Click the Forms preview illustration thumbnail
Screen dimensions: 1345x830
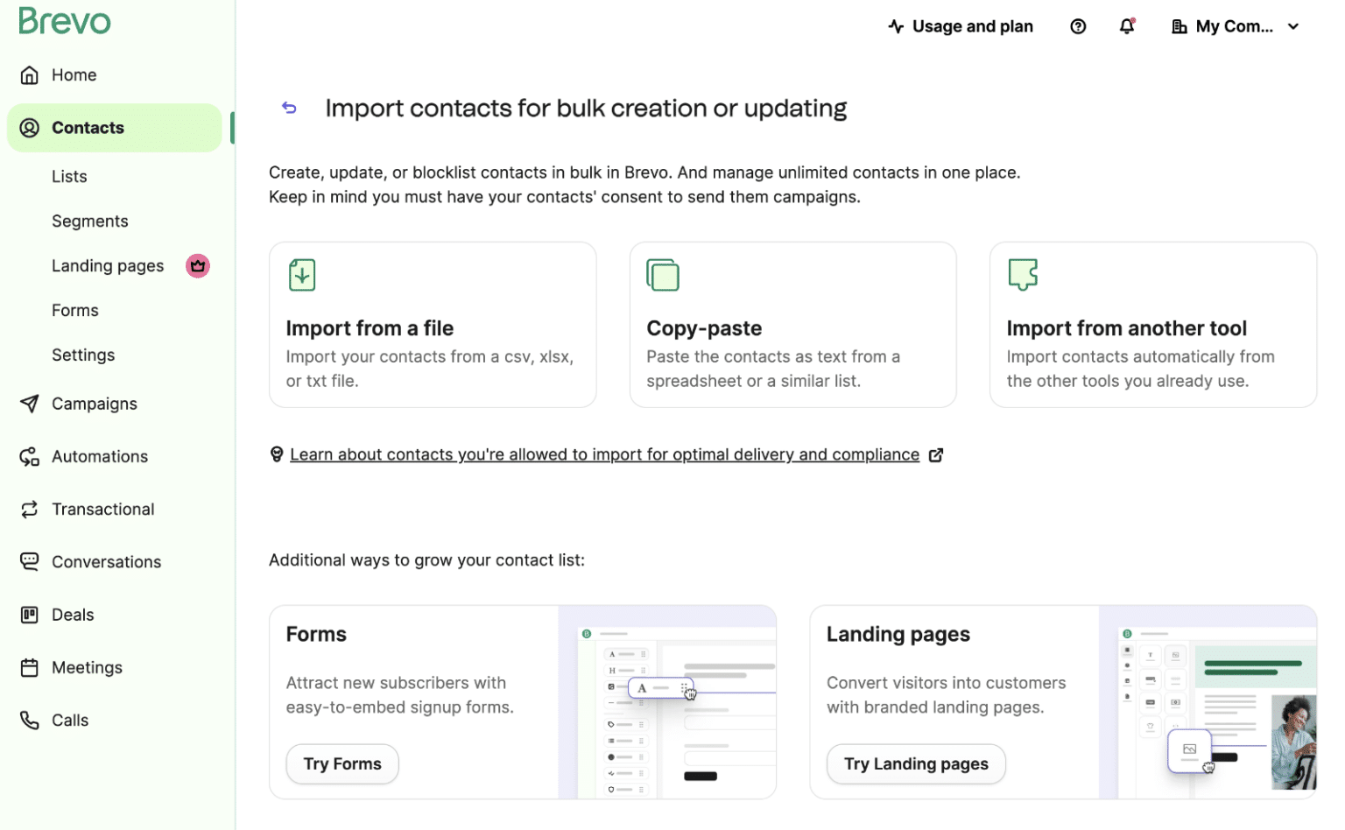667,702
